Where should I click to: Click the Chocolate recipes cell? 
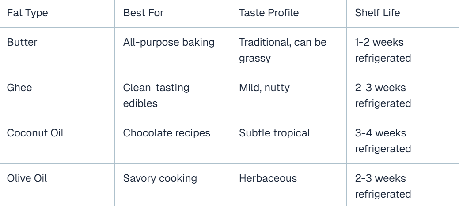point(173,141)
